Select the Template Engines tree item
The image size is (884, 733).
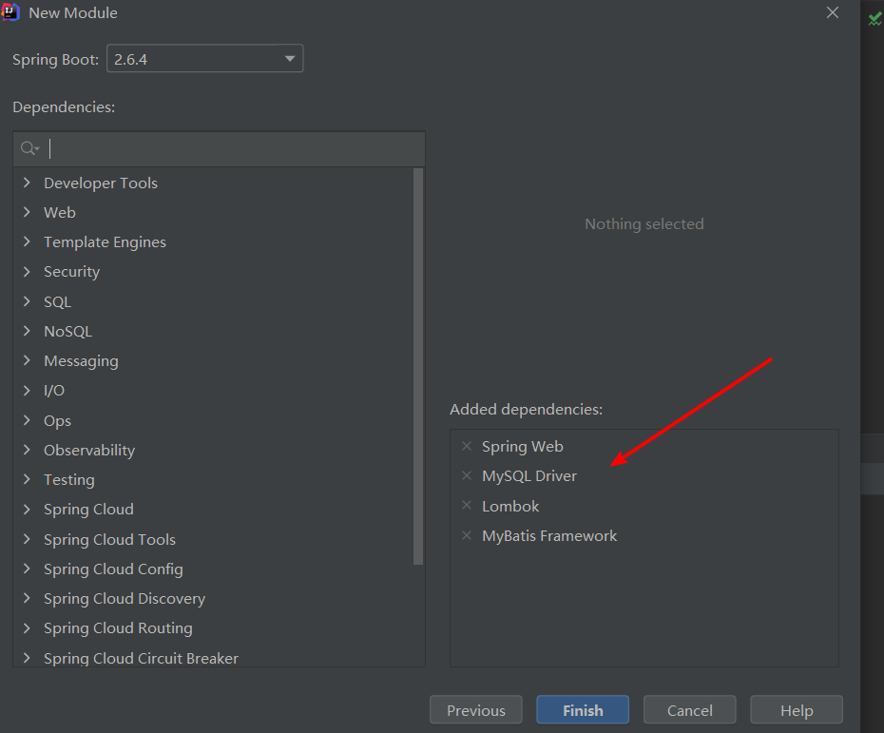(105, 242)
